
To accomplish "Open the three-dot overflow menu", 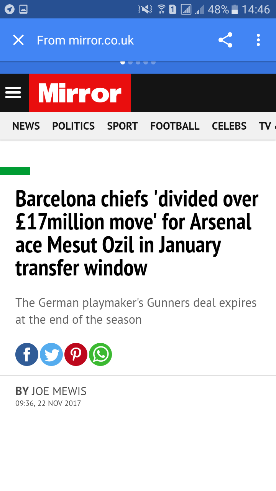I will point(258,40).
